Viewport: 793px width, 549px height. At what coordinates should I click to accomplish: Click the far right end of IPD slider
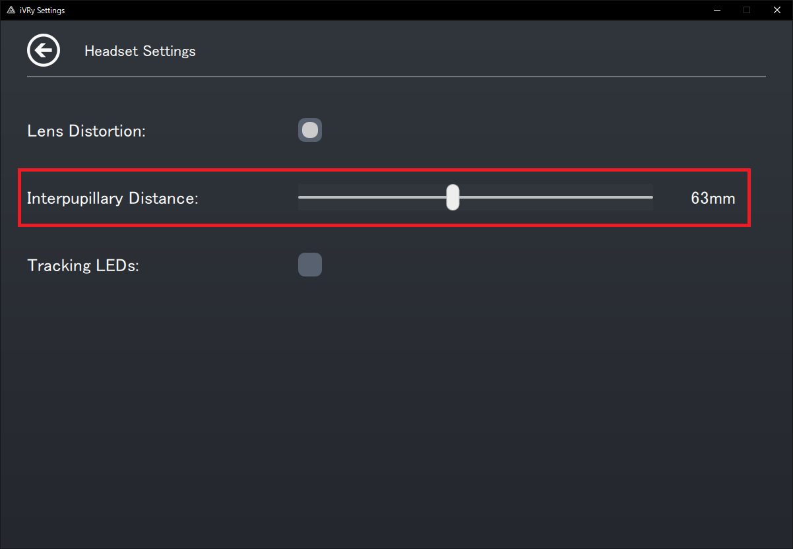tap(651, 197)
